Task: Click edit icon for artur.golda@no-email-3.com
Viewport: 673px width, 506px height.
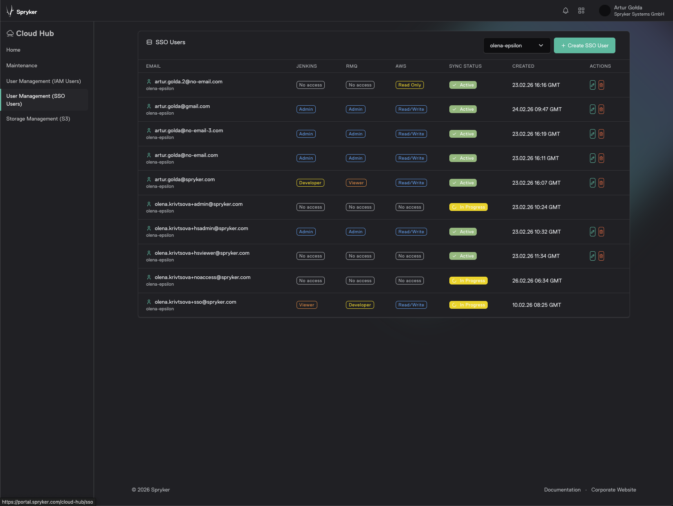Action: (592, 134)
